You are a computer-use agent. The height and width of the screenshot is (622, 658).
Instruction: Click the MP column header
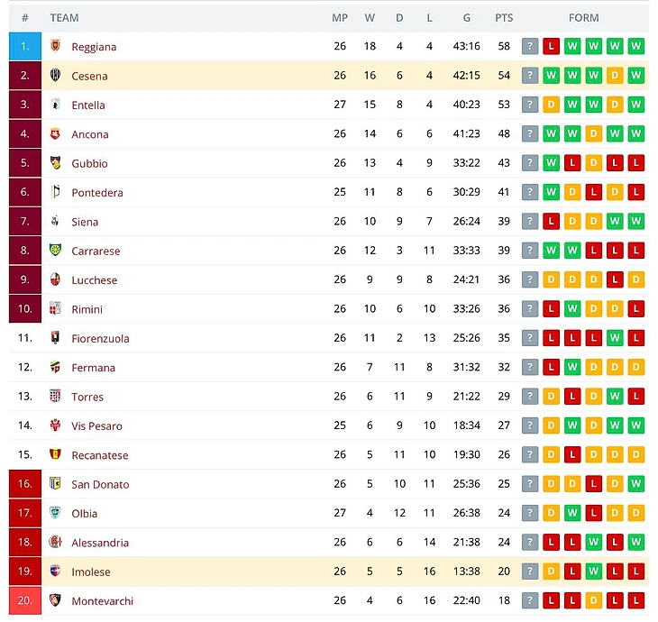tap(340, 18)
